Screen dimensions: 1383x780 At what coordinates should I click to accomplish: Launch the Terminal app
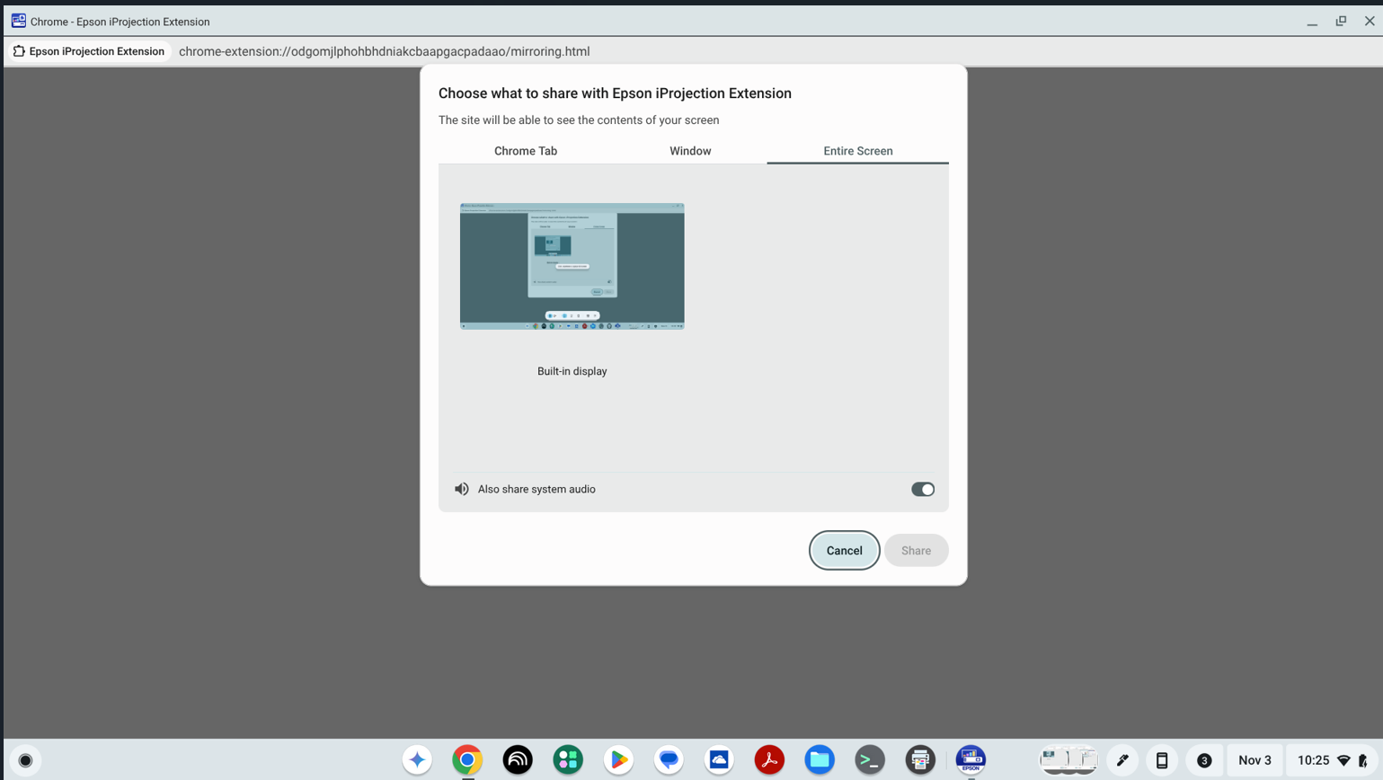point(869,760)
